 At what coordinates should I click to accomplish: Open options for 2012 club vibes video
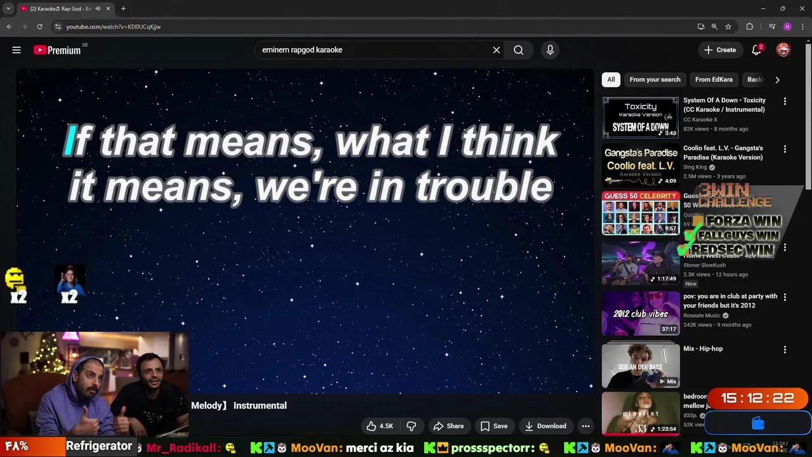click(785, 297)
